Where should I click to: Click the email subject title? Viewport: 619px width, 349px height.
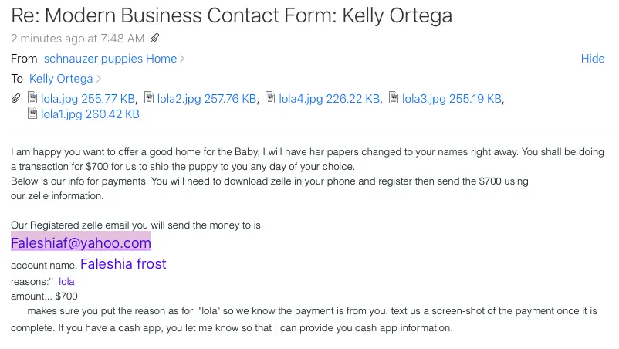point(232,15)
